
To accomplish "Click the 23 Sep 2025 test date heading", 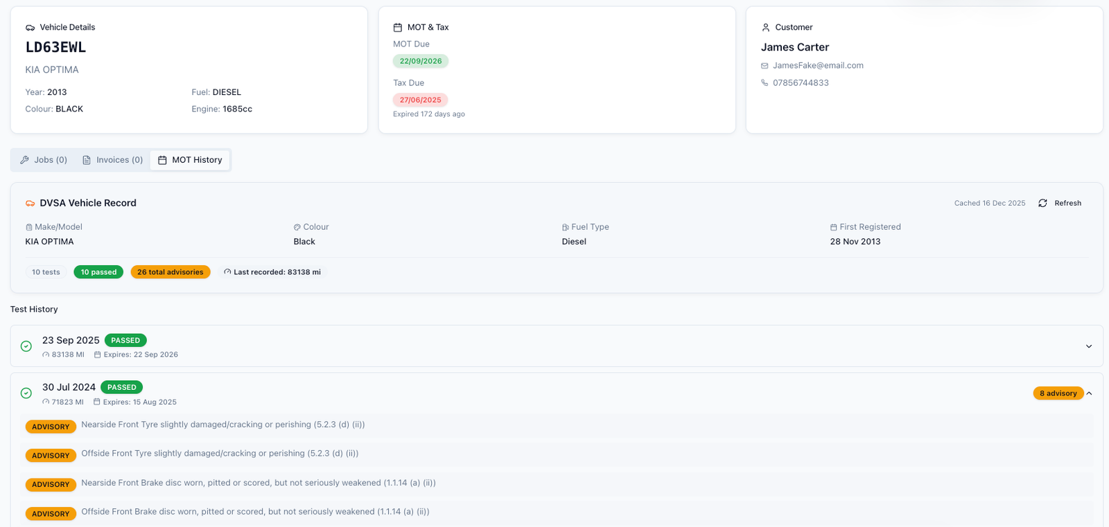I will pyautogui.click(x=71, y=340).
